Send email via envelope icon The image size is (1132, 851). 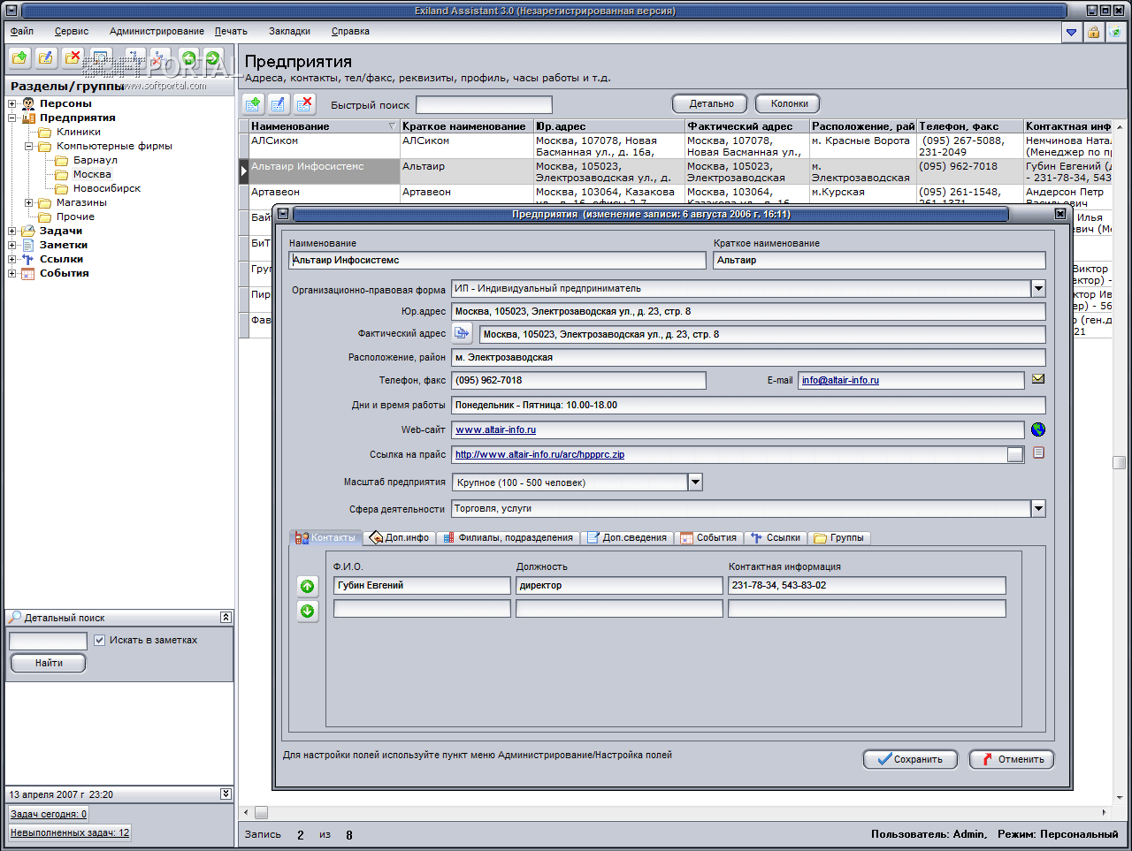(1038, 379)
